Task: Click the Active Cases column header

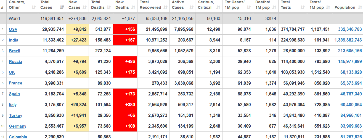Action: (183, 6)
